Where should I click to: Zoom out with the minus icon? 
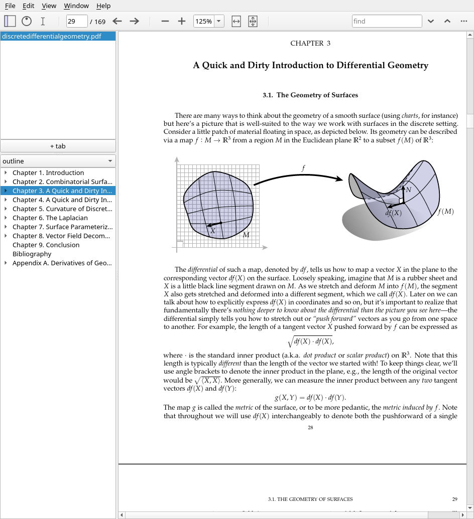pos(165,21)
